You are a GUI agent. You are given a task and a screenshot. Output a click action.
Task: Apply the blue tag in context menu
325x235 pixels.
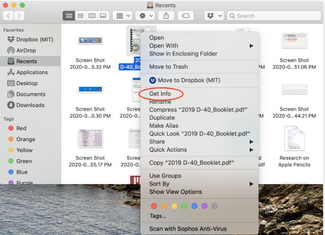195,206
